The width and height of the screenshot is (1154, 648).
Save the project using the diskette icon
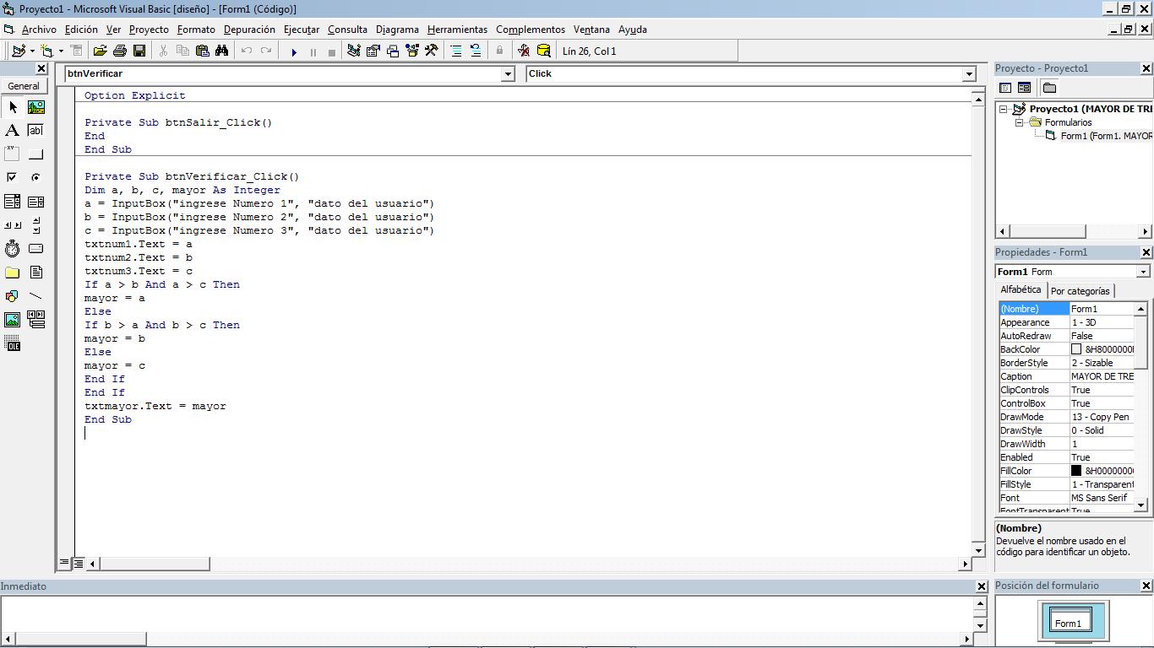[x=140, y=51]
